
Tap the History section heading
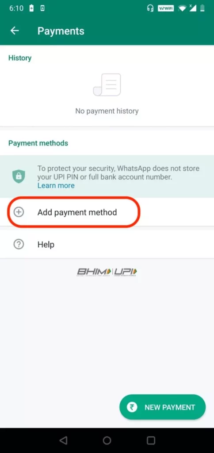[x=20, y=58]
